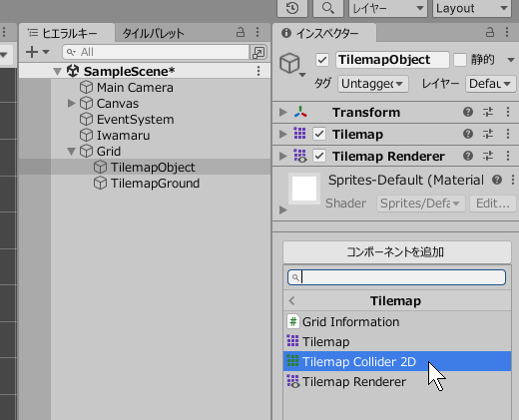Open Transform component kebab menu
519x420 pixels.
pyautogui.click(x=508, y=112)
